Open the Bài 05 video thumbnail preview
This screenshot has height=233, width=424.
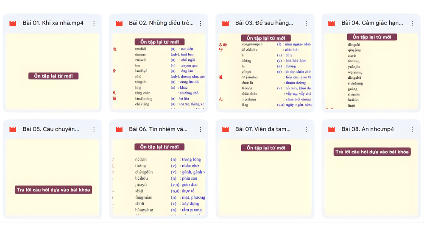pyautogui.click(x=53, y=178)
